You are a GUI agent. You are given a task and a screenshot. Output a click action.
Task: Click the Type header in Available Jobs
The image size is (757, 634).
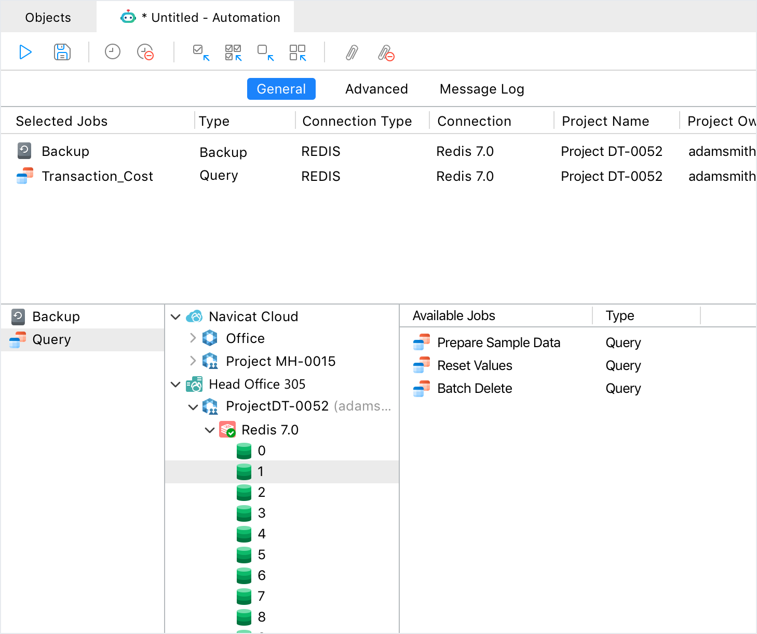coord(646,315)
